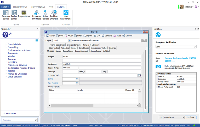Click horizontal scrollbar in Outras Moradas
200x127 pixels.
click(72, 106)
